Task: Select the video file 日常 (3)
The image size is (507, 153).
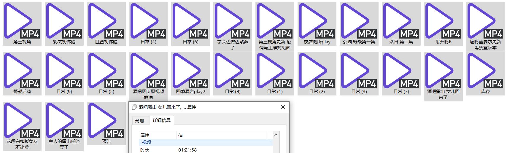Action: 359,74
